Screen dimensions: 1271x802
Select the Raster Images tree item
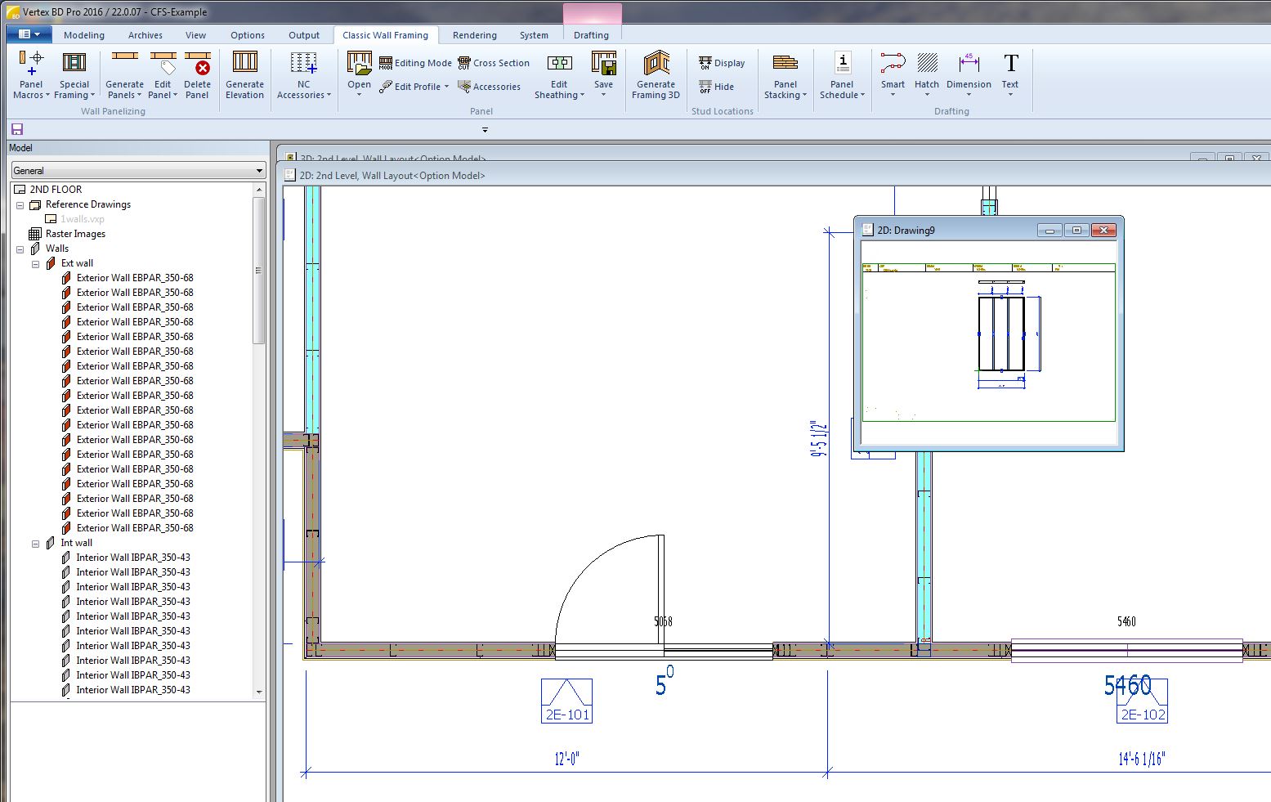point(75,234)
